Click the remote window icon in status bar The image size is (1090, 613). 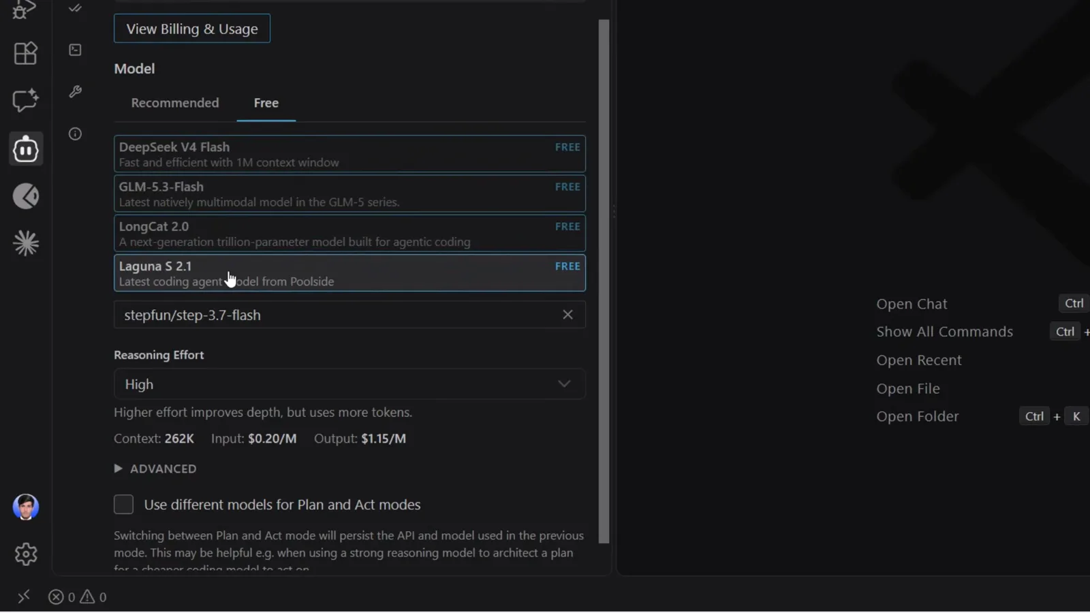pyautogui.click(x=24, y=597)
